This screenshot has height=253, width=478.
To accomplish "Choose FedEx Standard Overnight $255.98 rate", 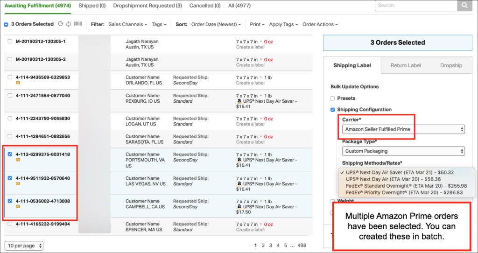I will (x=407, y=186).
